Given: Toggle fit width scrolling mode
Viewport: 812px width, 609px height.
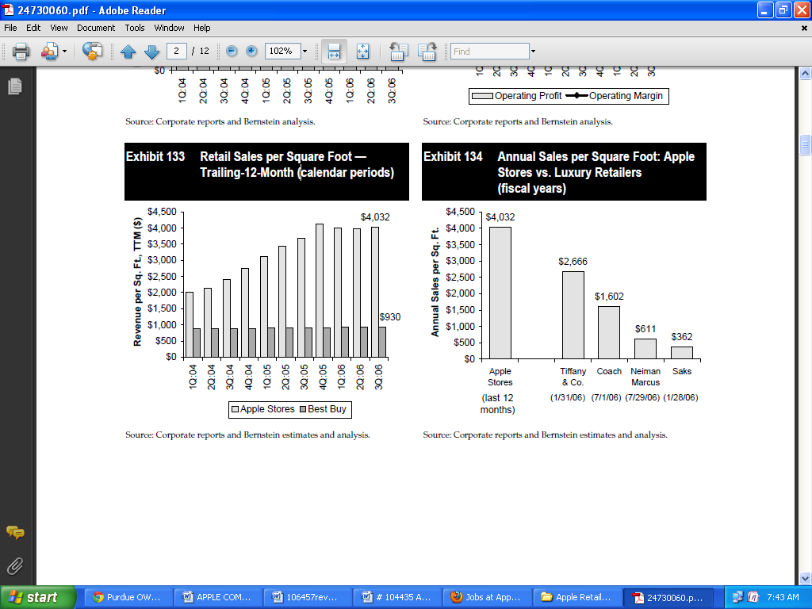Looking at the screenshot, I should [335, 52].
